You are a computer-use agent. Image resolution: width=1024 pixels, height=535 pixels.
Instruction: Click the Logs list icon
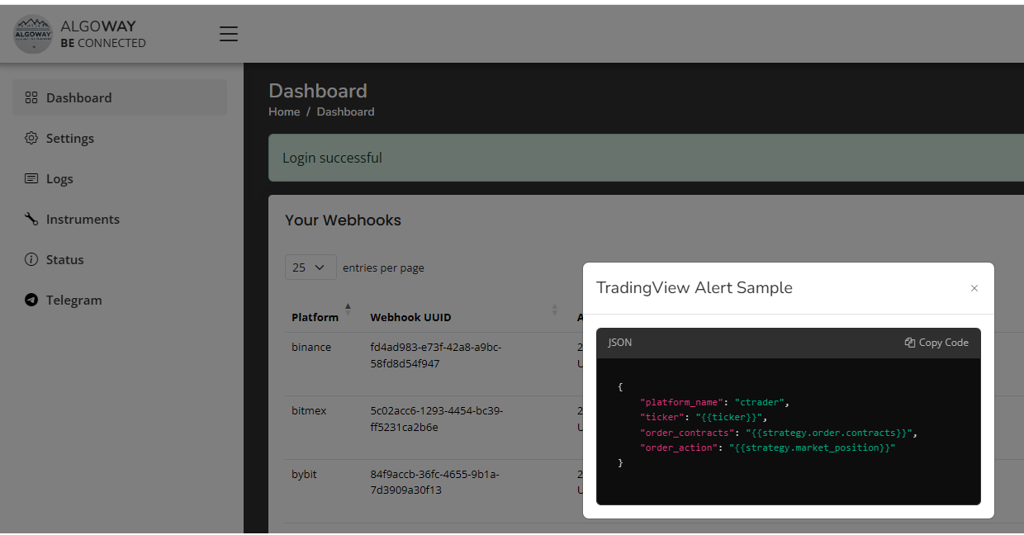point(31,178)
